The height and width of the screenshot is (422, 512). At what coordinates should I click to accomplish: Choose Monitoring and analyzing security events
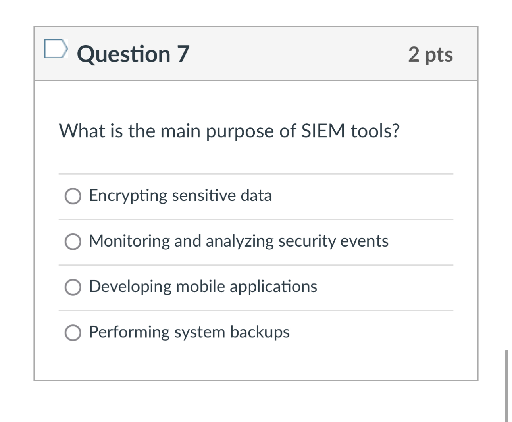point(73,241)
